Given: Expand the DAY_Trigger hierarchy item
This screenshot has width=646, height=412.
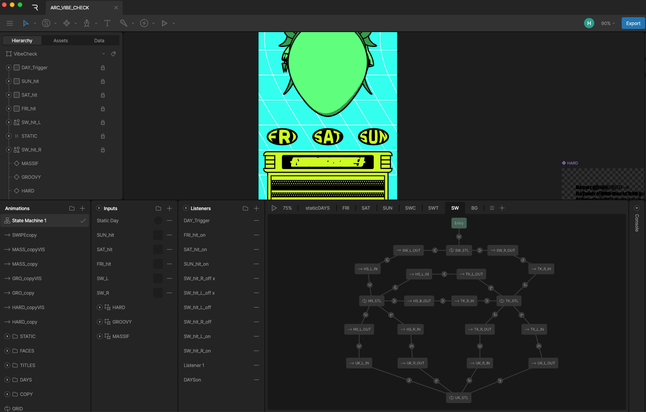Looking at the screenshot, I should [9, 68].
